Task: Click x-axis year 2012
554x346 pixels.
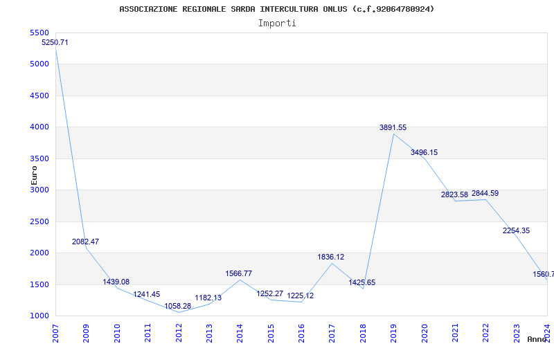Action: (179, 333)
